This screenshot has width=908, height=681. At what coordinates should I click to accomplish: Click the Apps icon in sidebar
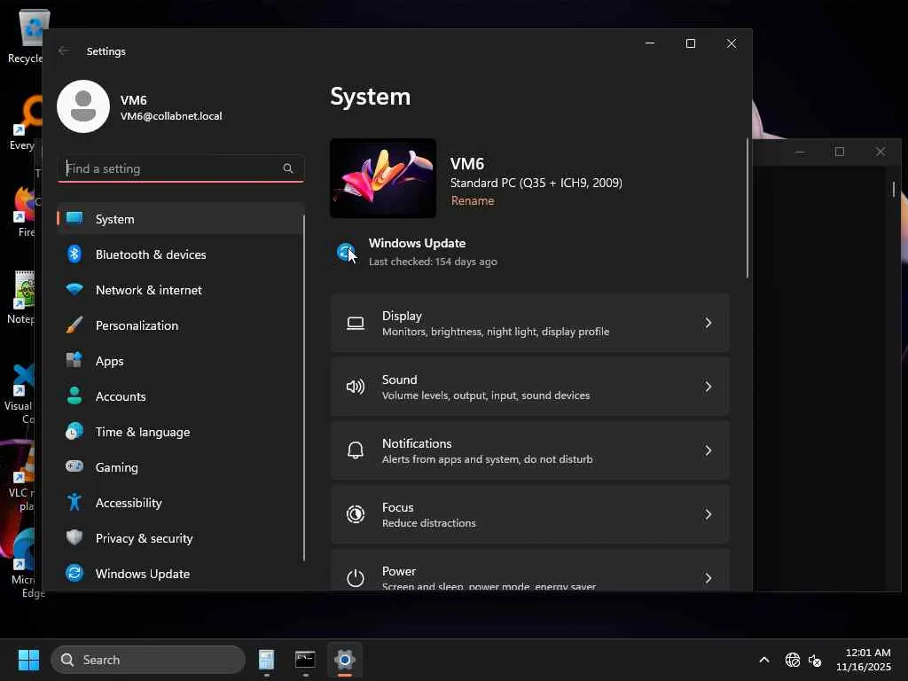tap(74, 360)
